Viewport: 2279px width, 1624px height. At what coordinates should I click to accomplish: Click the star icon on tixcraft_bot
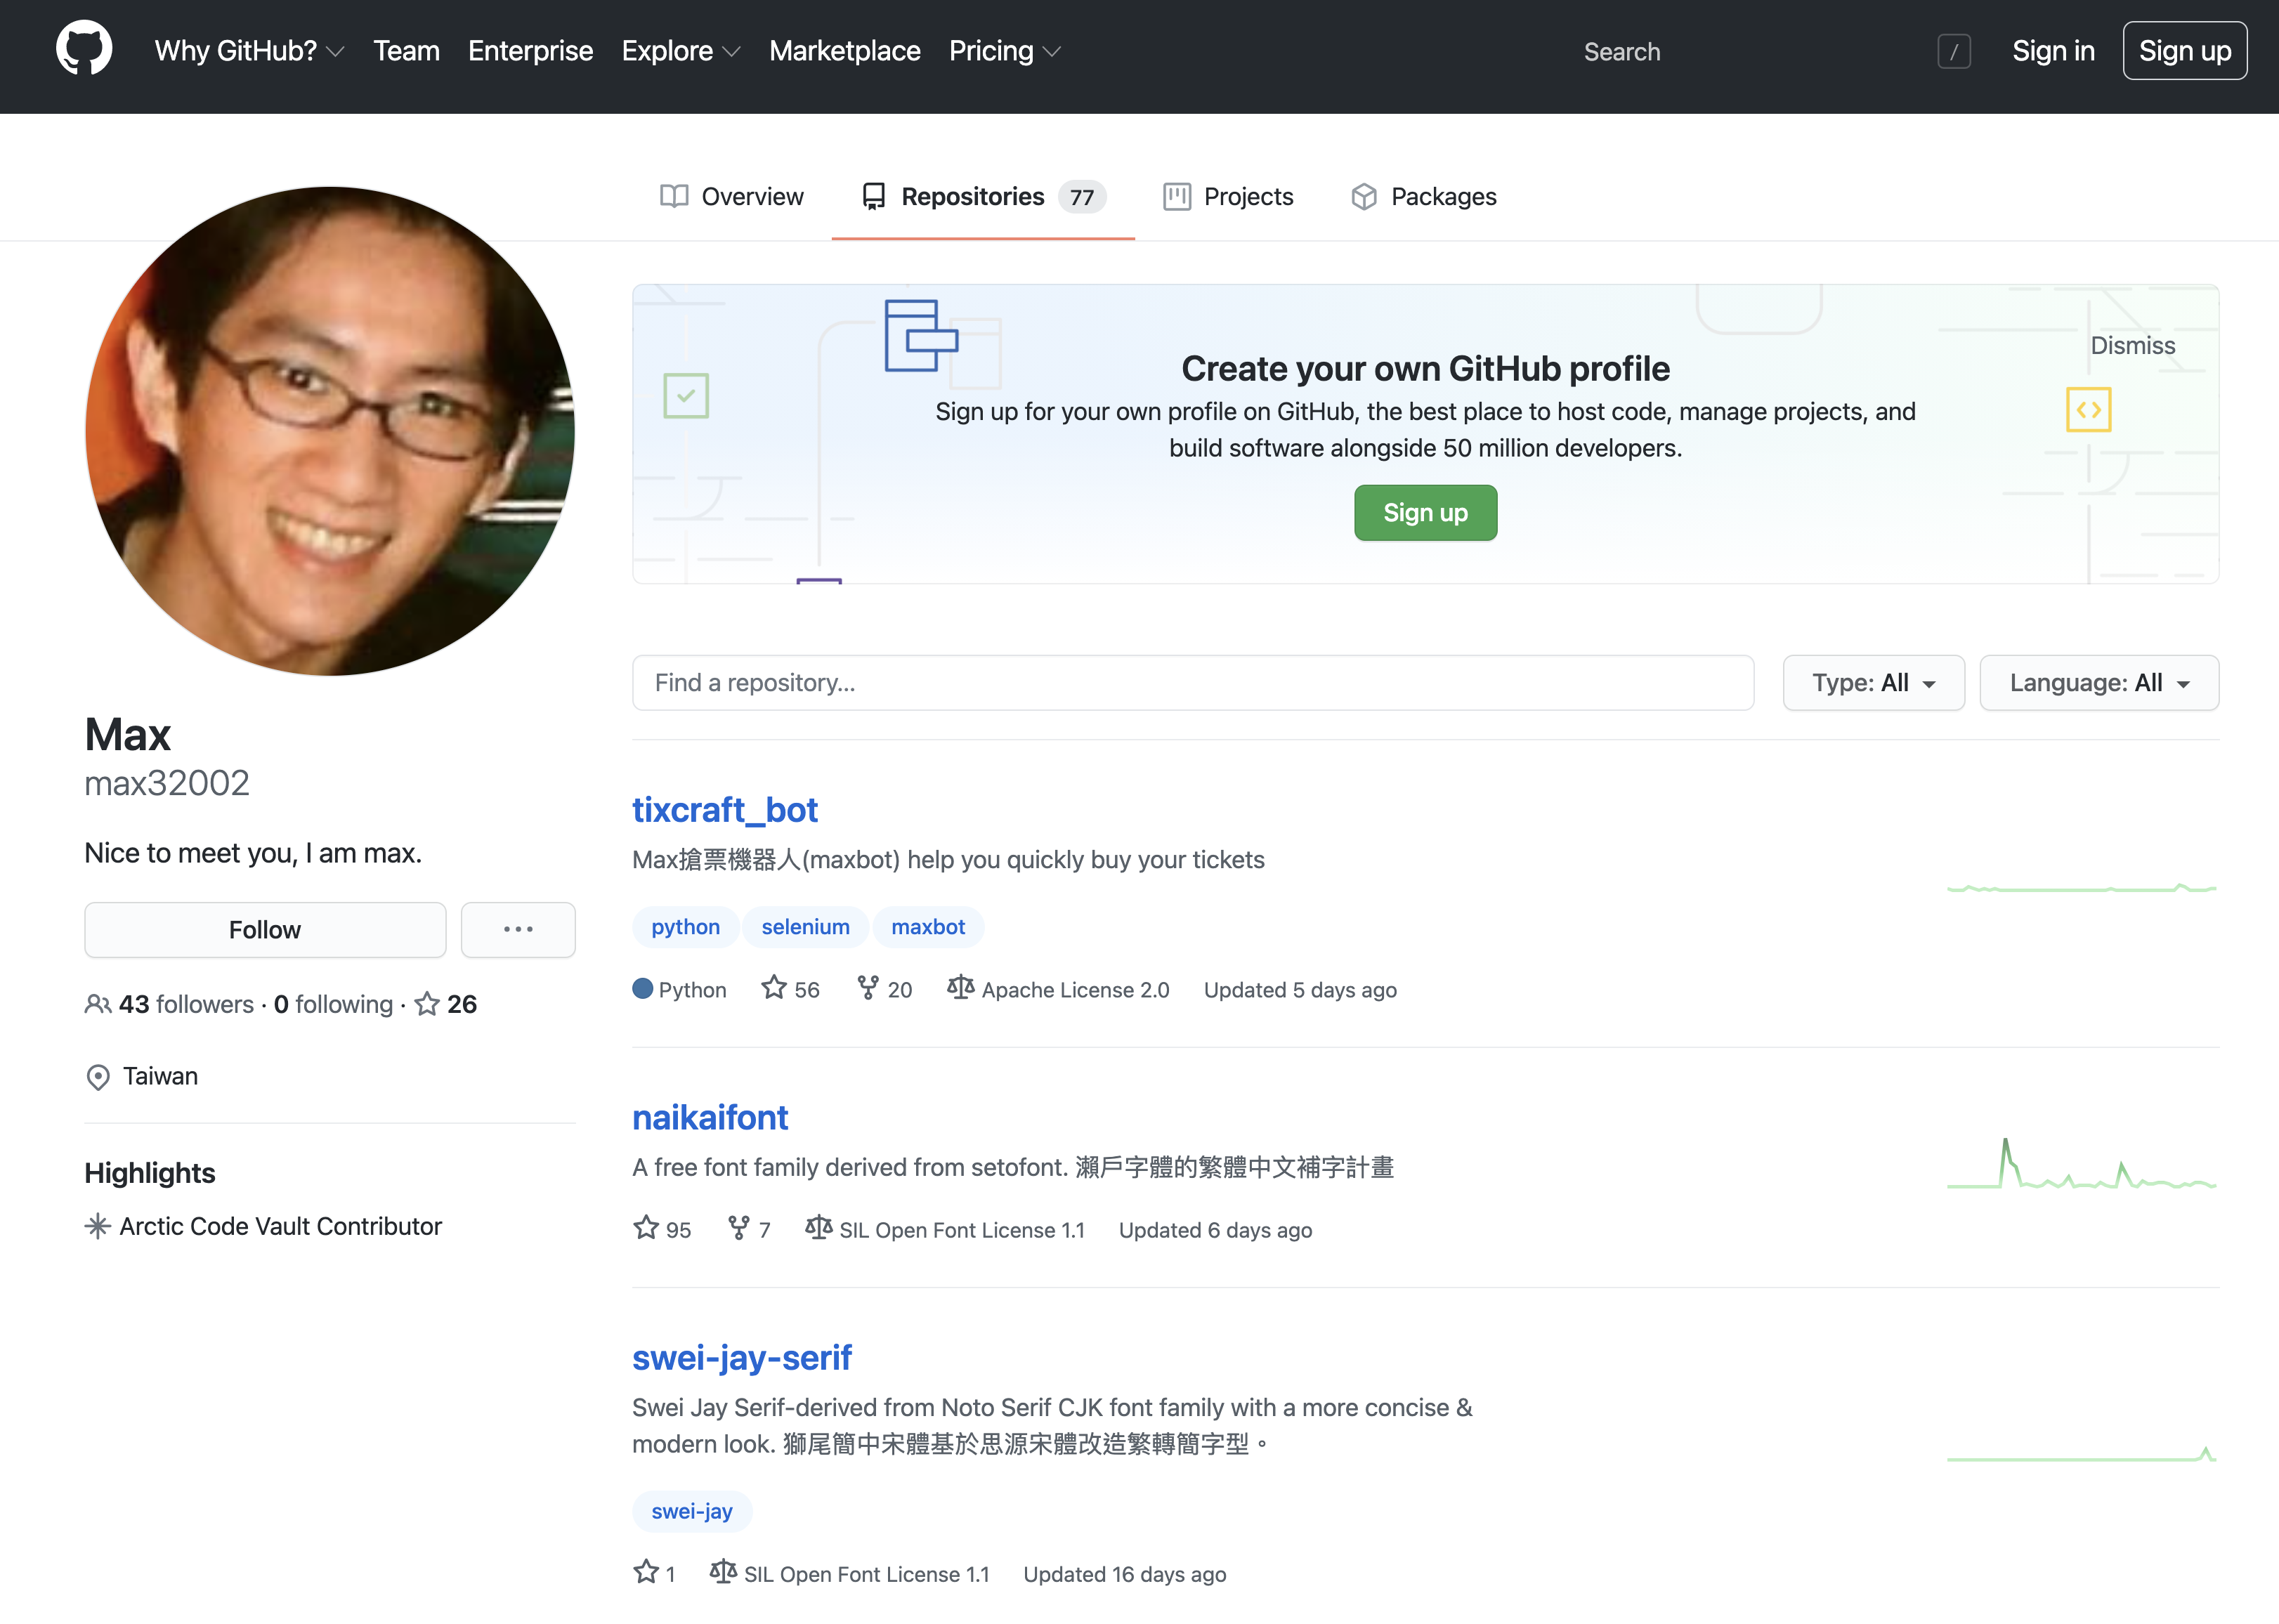click(x=774, y=988)
